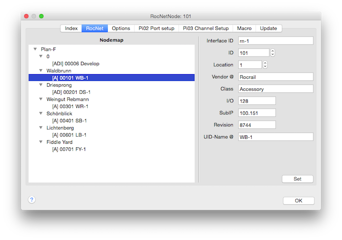Switch to the Index tab
Screen dimensions: 342x240
(71, 29)
